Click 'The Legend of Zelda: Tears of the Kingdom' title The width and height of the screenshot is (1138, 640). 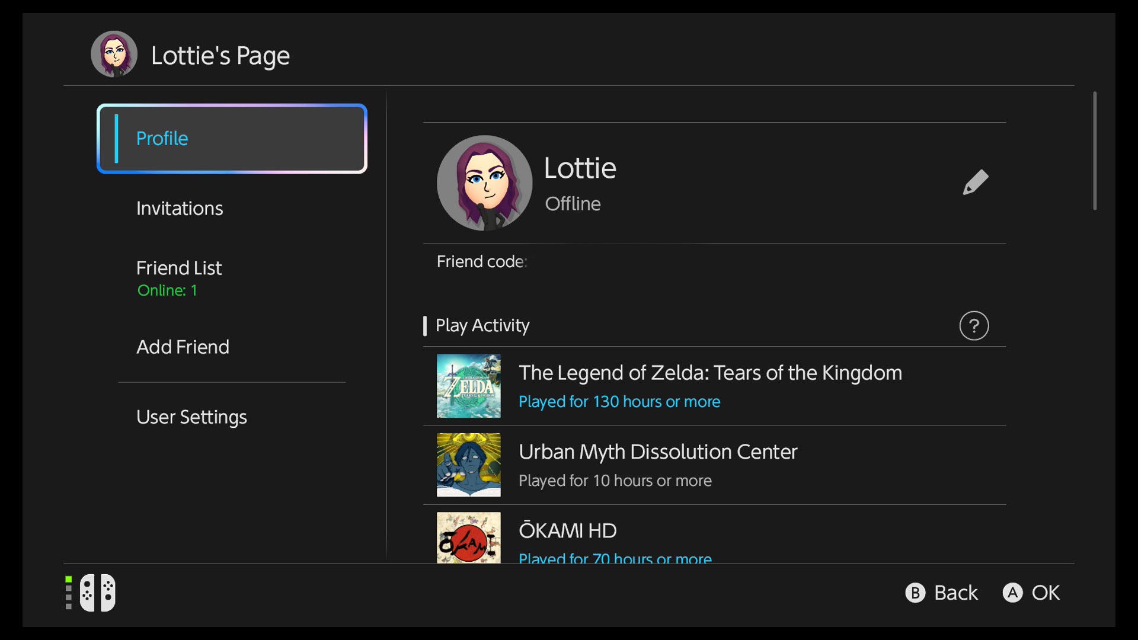(710, 373)
